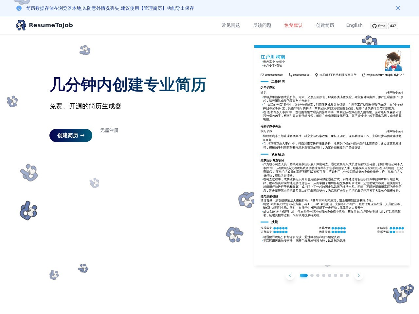Click the info icon in the banner
The image size is (419, 314).
click(19, 8)
